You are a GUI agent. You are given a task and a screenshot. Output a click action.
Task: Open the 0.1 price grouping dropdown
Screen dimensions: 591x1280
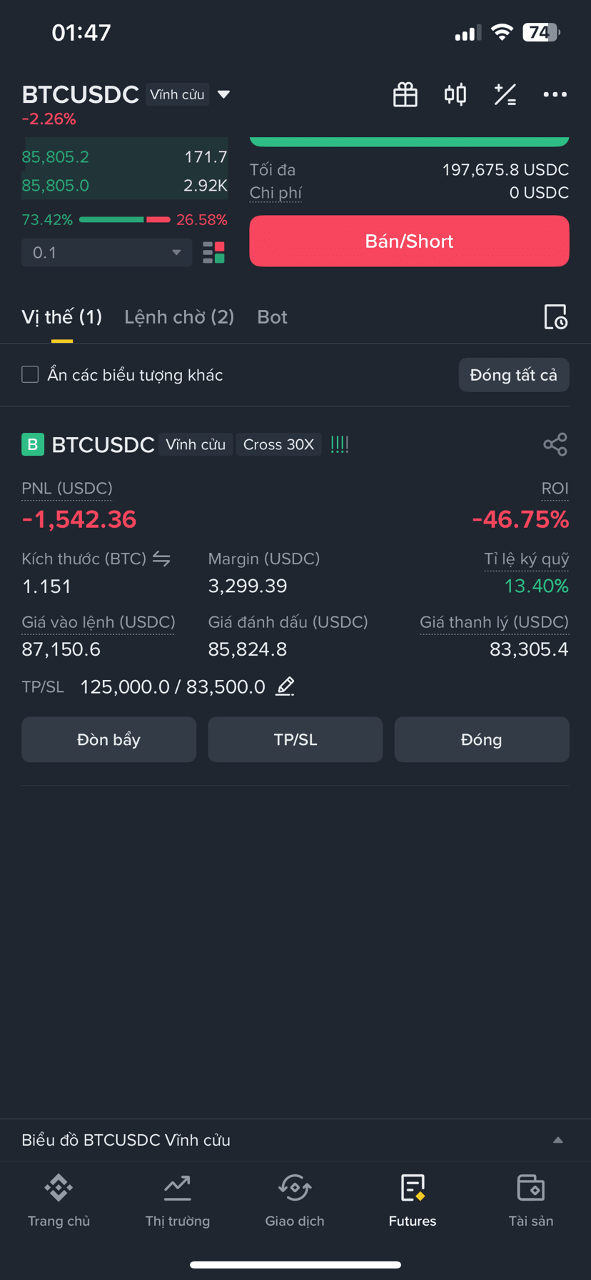click(106, 252)
